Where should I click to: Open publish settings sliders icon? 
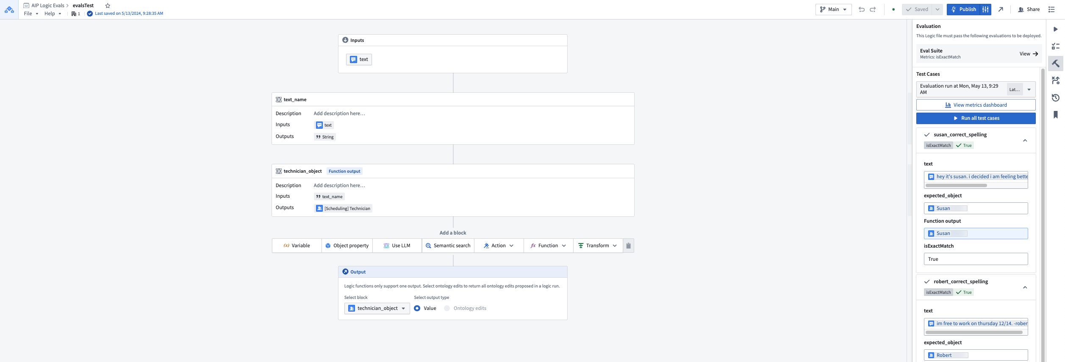coord(985,9)
